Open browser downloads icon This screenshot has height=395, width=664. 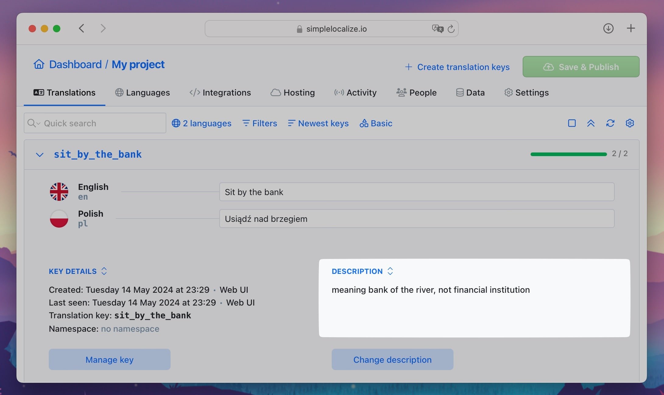point(608,28)
